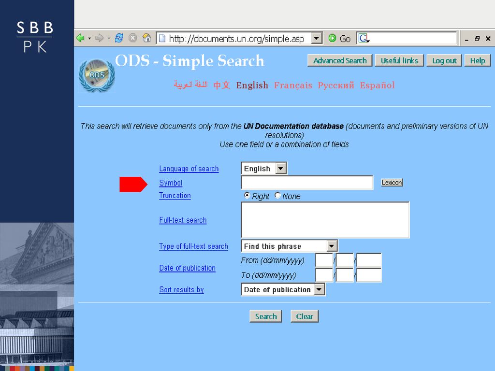Image resolution: width=495 pixels, height=371 pixels.
Task: Open the Sort results by help link
Action: click(x=182, y=290)
